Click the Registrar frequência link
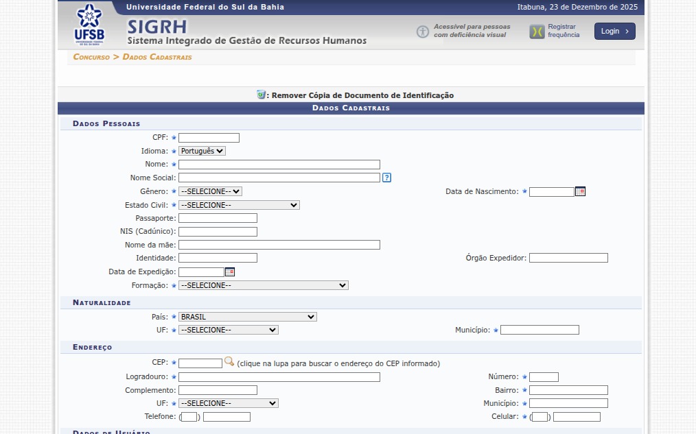The height and width of the screenshot is (434, 696). tap(563, 31)
